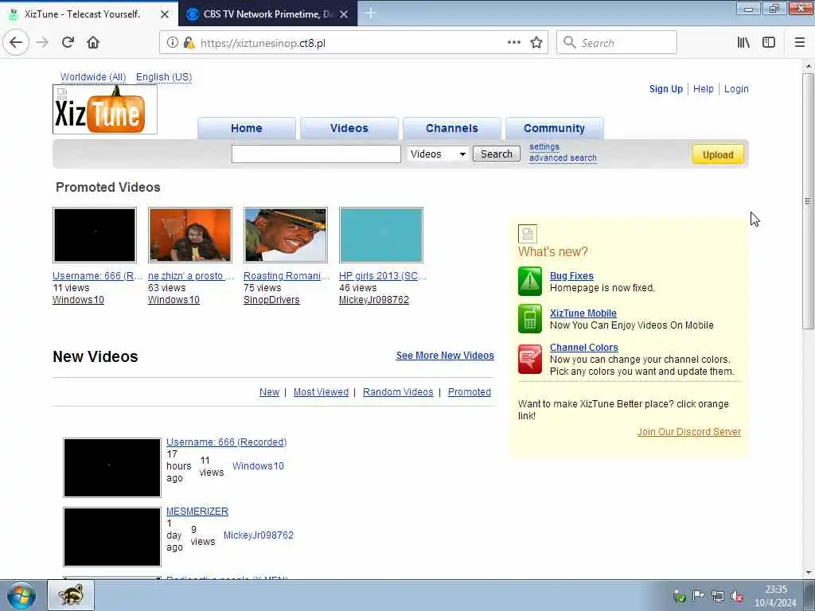Open the Videos navigation tab
Viewport: 815px width, 611px height.
[x=349, y=128]
